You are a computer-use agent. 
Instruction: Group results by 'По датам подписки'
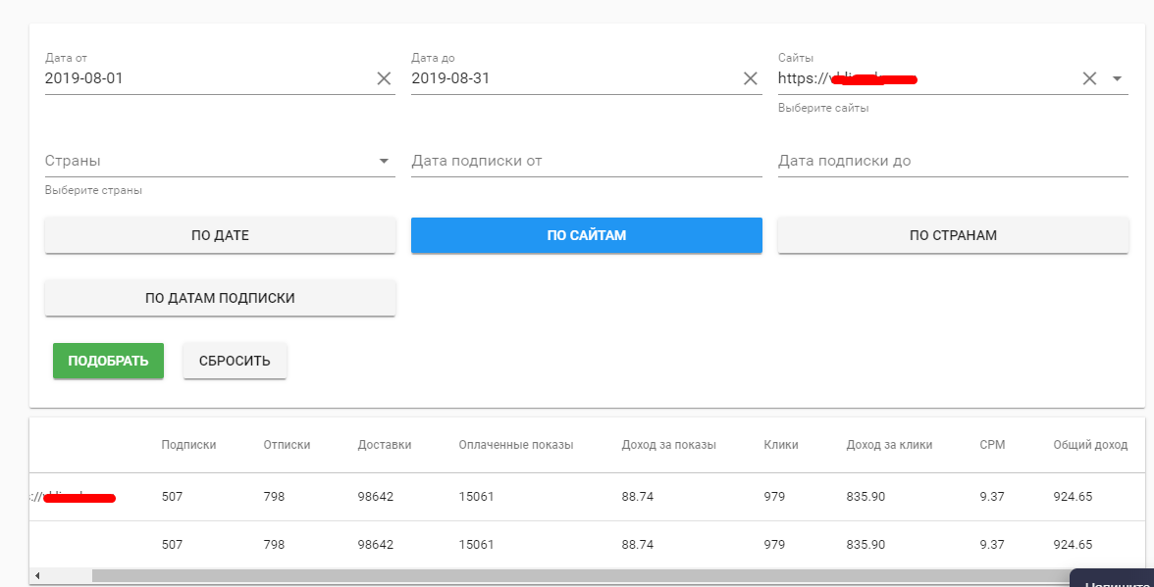click(x=220, y=298)
